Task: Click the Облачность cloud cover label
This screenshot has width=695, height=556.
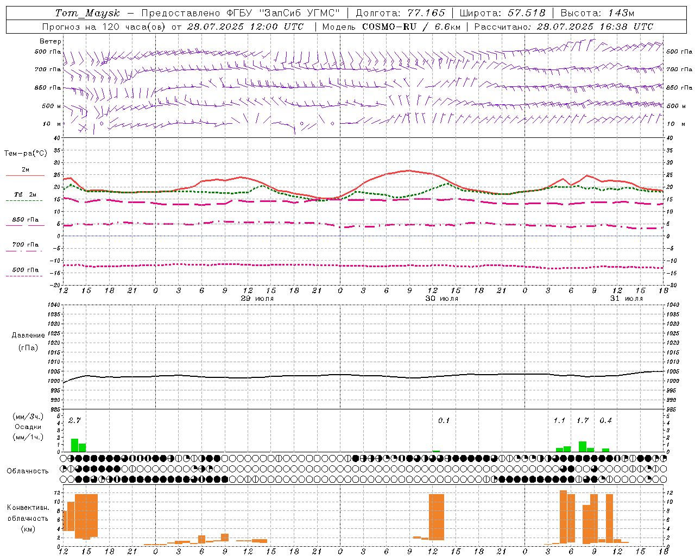Action: [x=28, y=471]
